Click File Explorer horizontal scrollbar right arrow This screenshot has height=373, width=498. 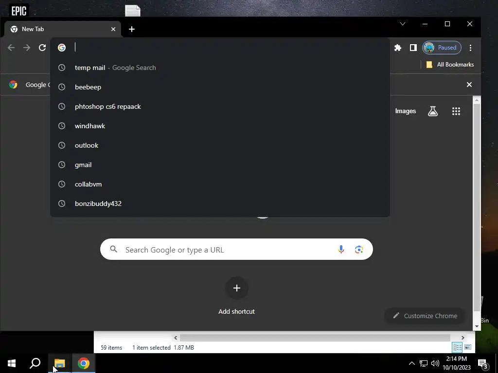463,338
